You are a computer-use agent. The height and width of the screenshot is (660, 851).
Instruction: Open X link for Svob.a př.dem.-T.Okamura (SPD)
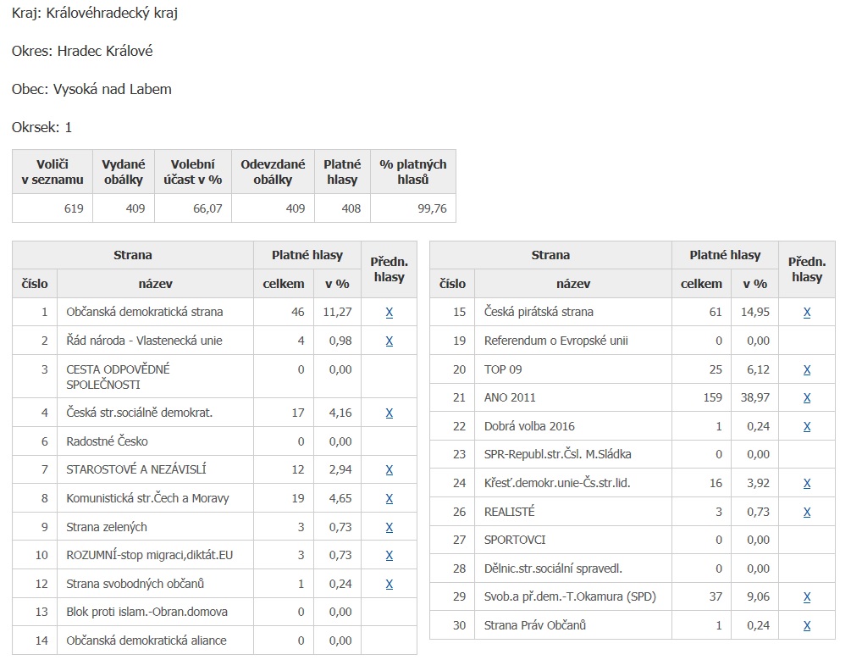click(x=807, y=597)
